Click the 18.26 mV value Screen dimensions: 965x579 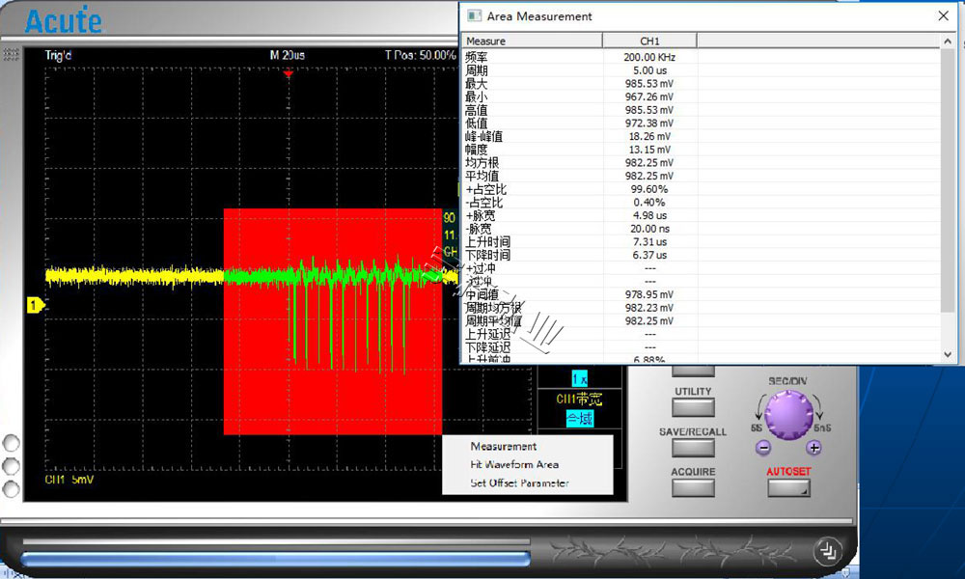coord(649,137)
